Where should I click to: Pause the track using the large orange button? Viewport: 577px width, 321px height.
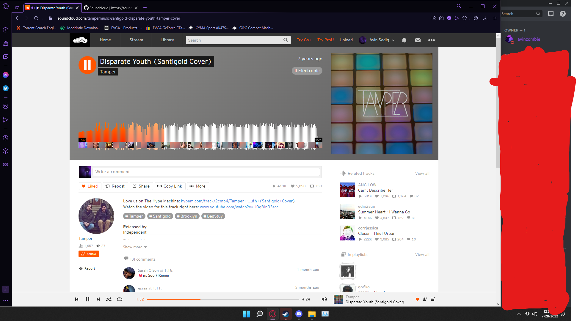[87, 65]
